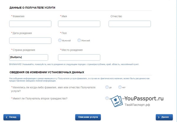This screenshot has height=122, width=177.
Task: Select the Мужской radio button
Action: tap(60, 40)
